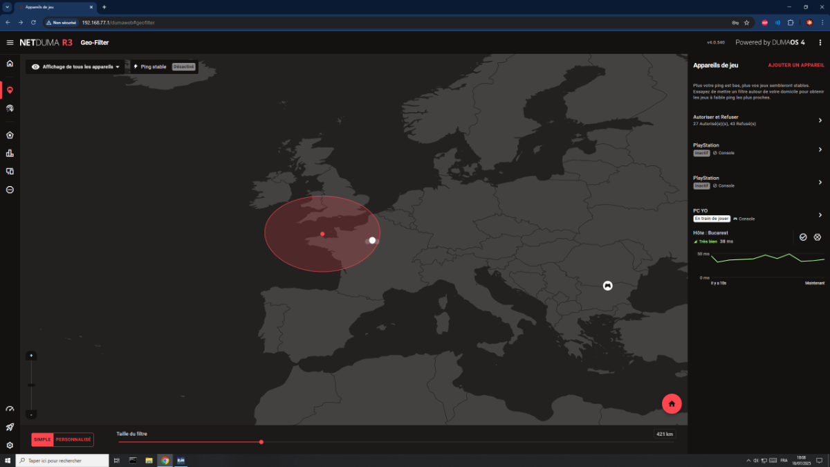
Task: Open the browser extensions puzzle icon
Action: 791,22
